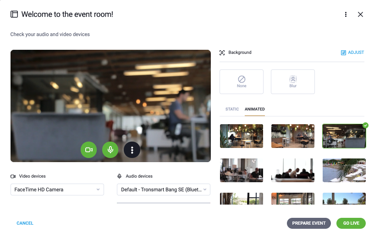This screenshot has width=374, height=237.
Task: Click the Cancel link
Action: [x=25, y=223]
